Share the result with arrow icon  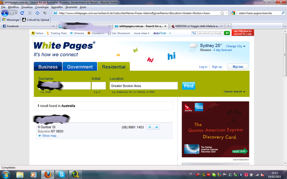[x=156, y=127]
